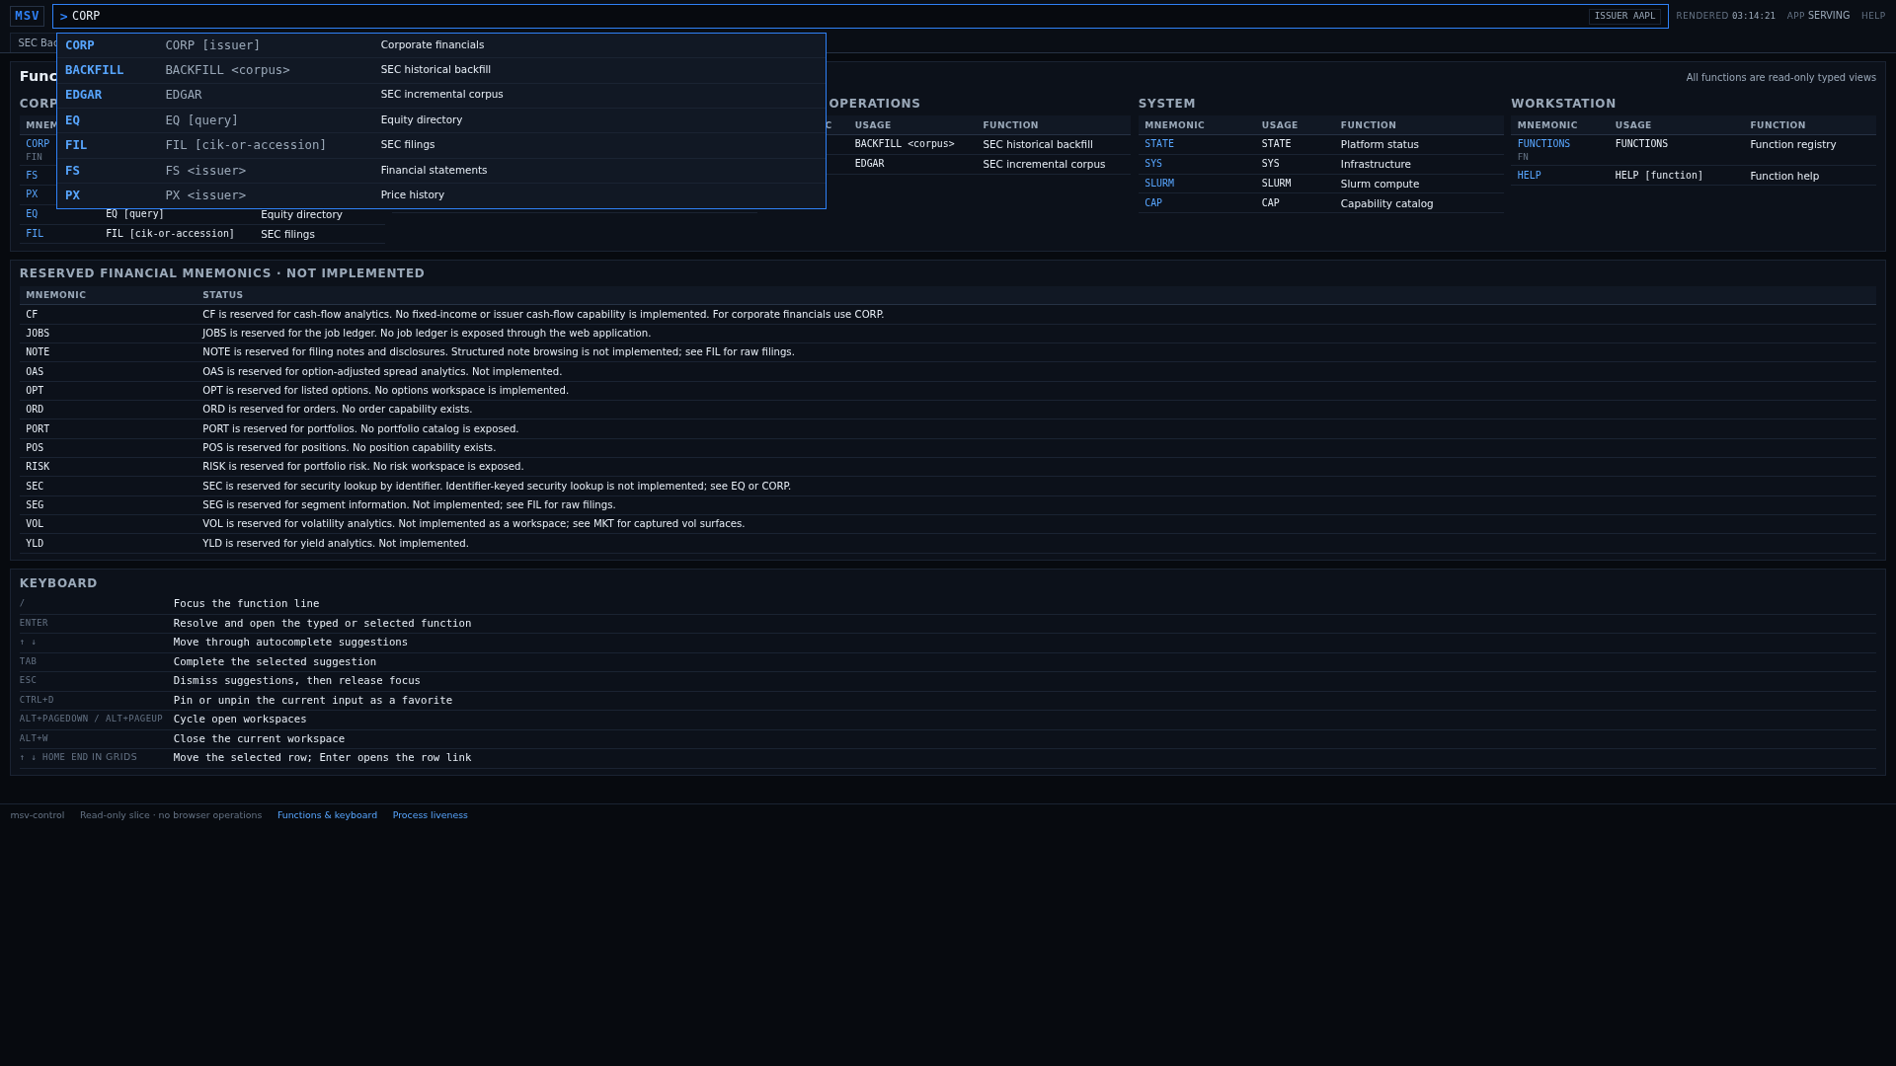Open FIL mnemonic in corporate table
Screen dimensions: 1896x1066
35,234
